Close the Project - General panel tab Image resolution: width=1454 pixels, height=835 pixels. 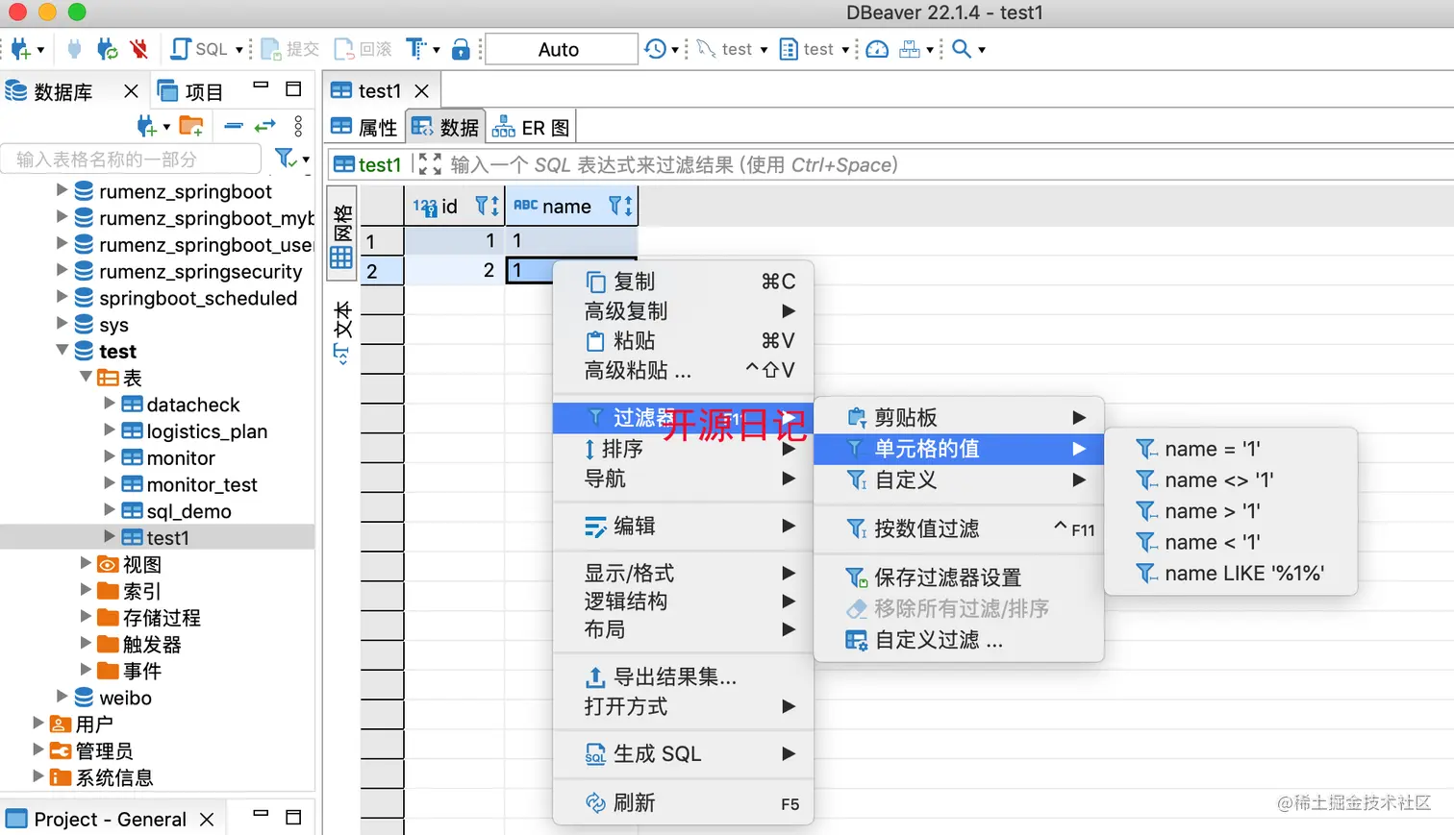point(206,819)
